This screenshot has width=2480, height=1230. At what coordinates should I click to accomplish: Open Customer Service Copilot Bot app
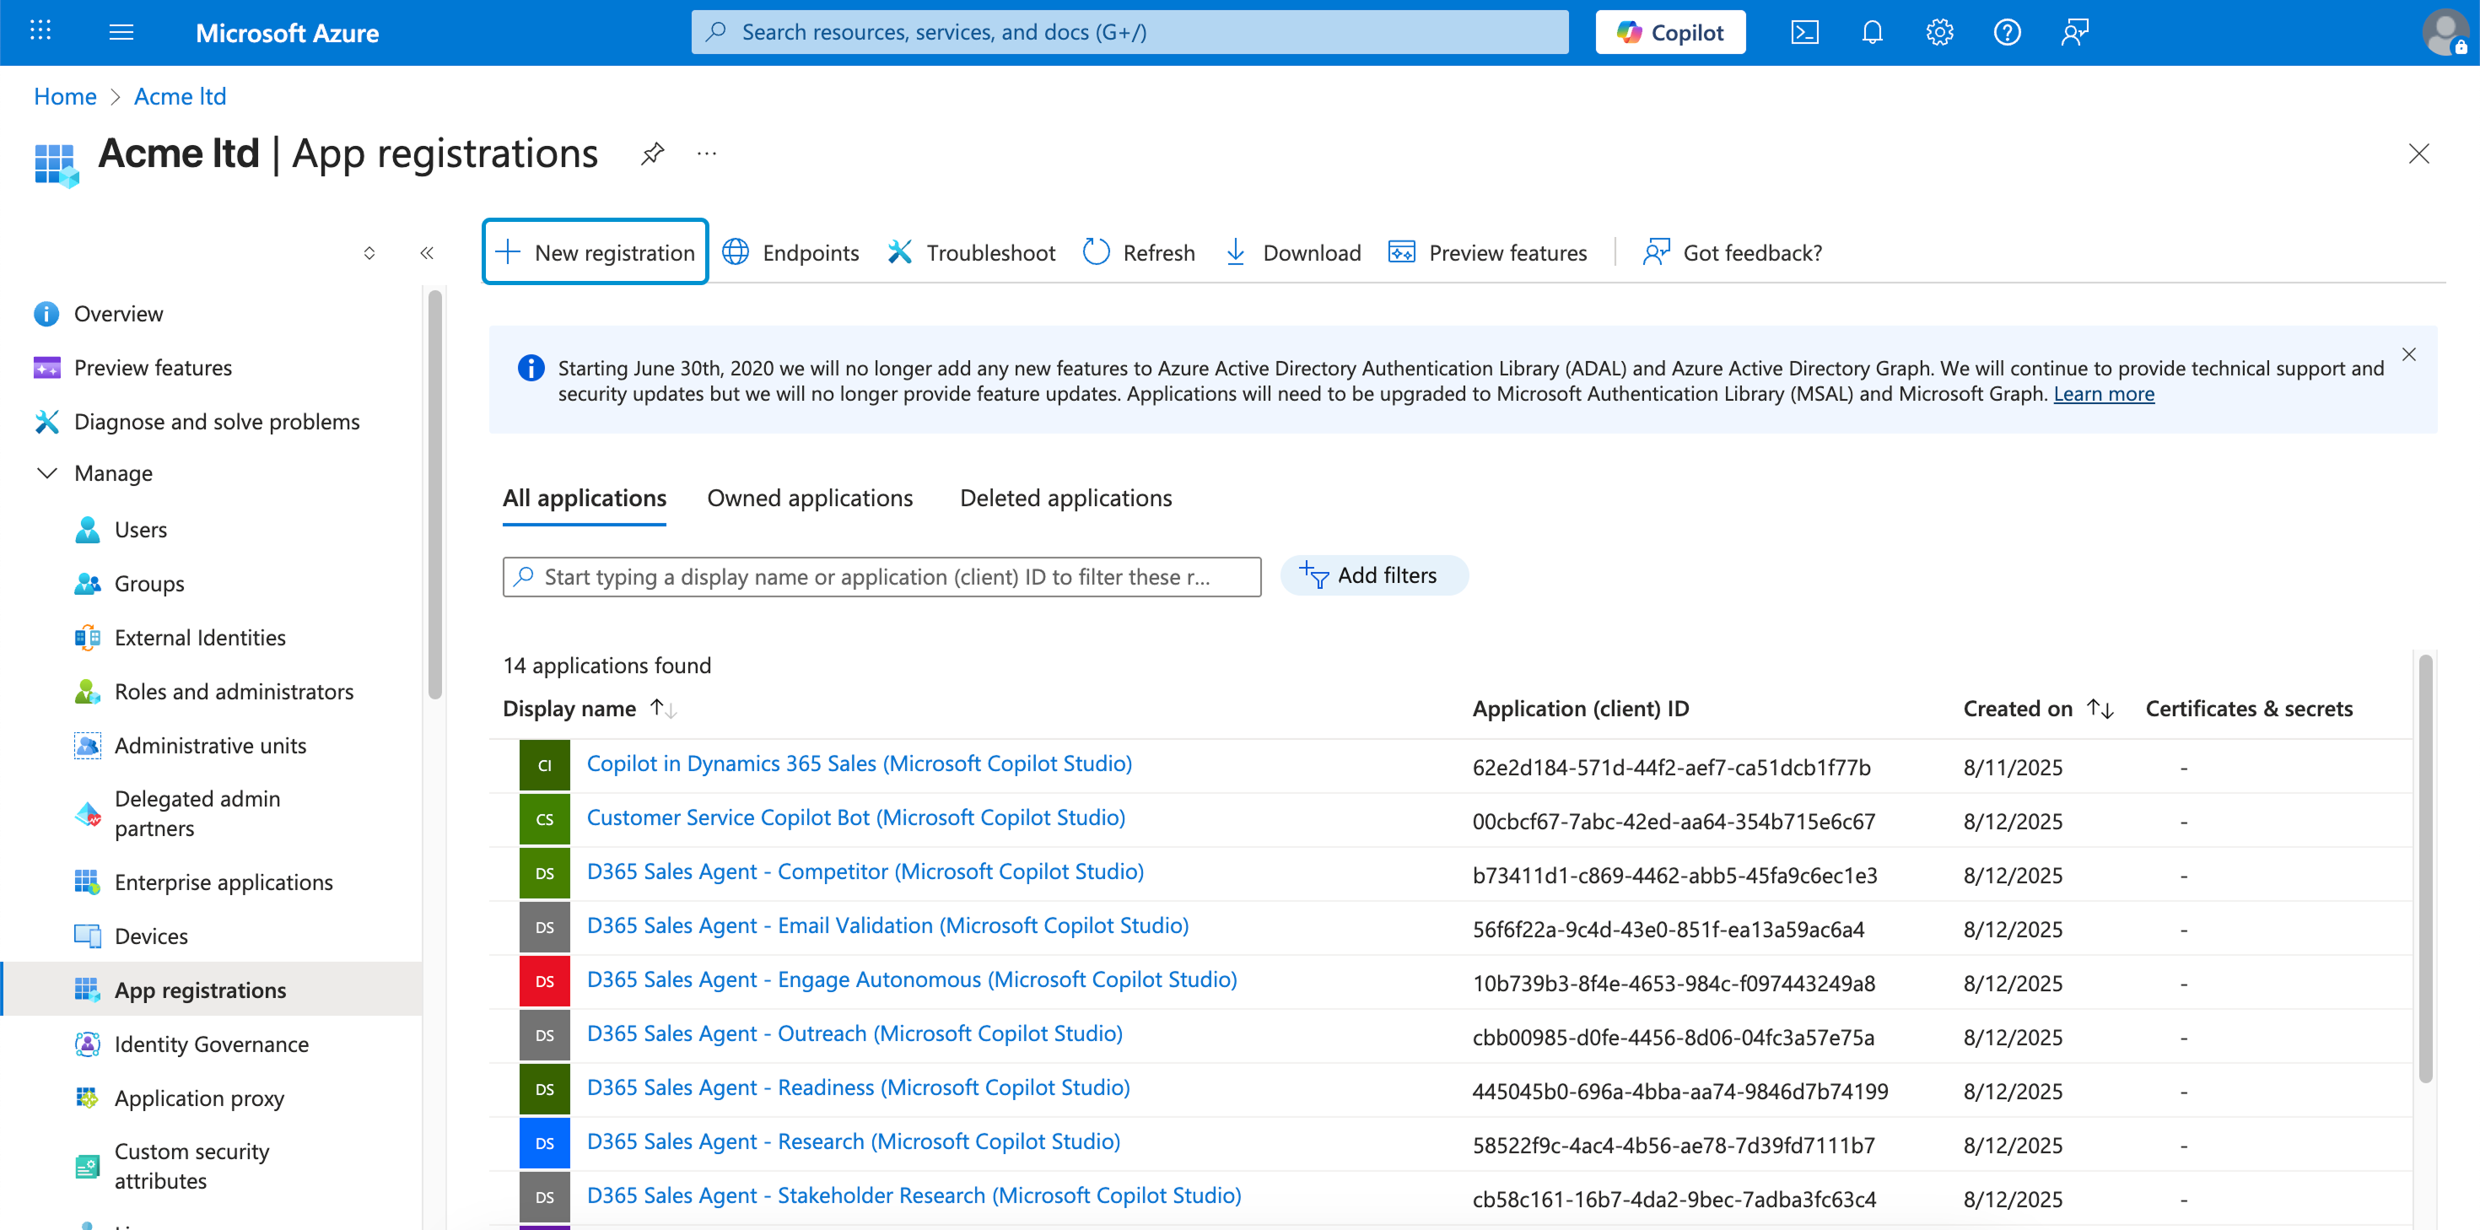coord(856,817)
